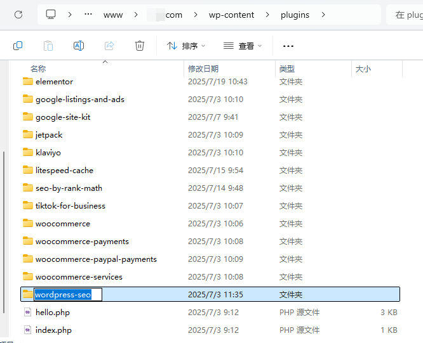Image resolution: width=423 pixels, height=343 pixels.
Task: Click the google-site-kit folder icon
Action: point(28,117)
